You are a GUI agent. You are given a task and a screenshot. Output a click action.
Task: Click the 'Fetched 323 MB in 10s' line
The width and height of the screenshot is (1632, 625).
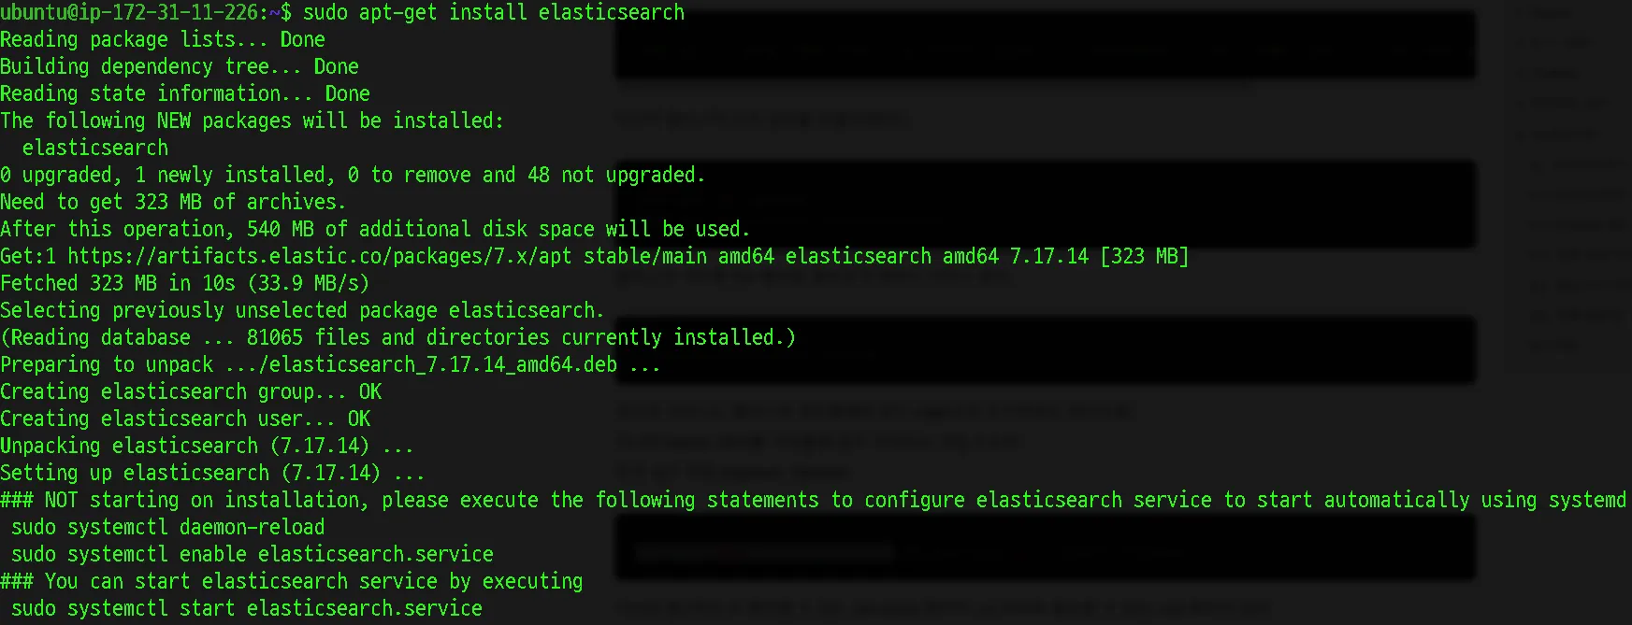point(184,283)
